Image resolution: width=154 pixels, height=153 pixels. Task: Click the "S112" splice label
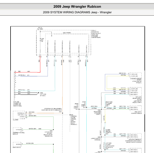click(85, 107)
